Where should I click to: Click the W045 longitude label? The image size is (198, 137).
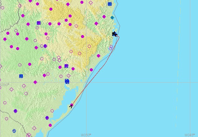pyautogui.click(x=189, y=135)
